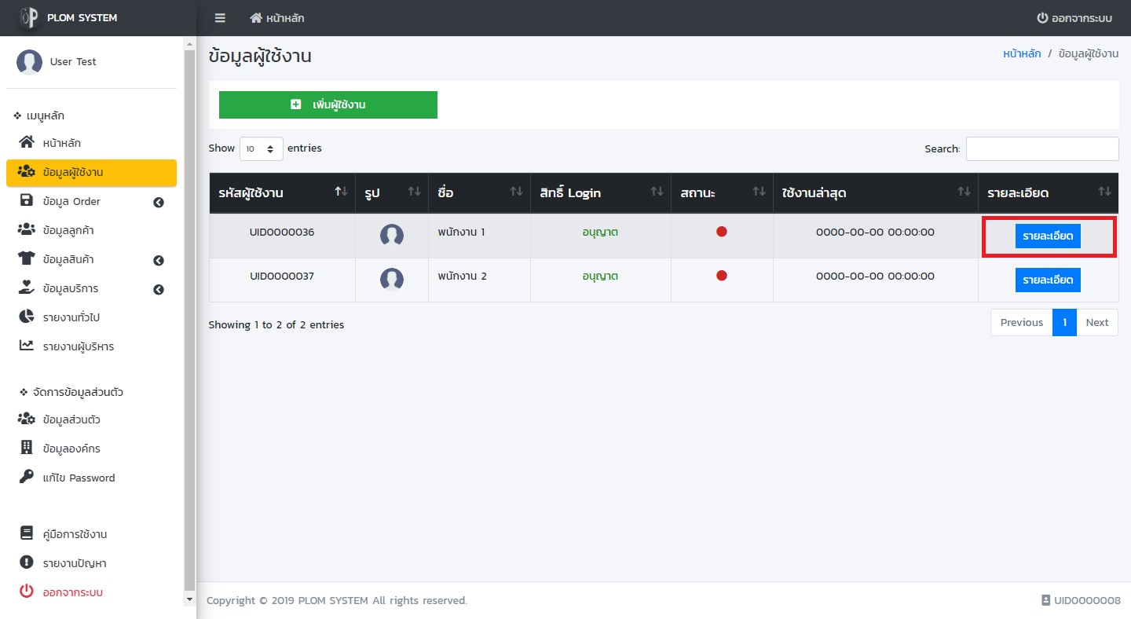Click inside the Search input field
Image resolution: width=1131 pixels, height=619 pixels.
tap(1041, 148)
